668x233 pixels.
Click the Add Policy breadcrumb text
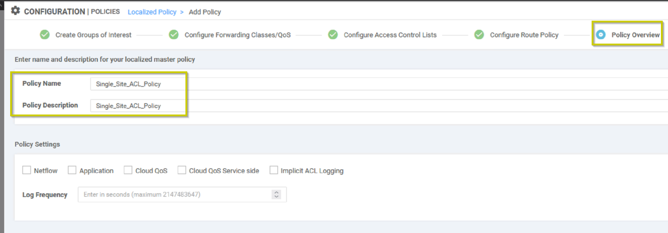(205, 12)
